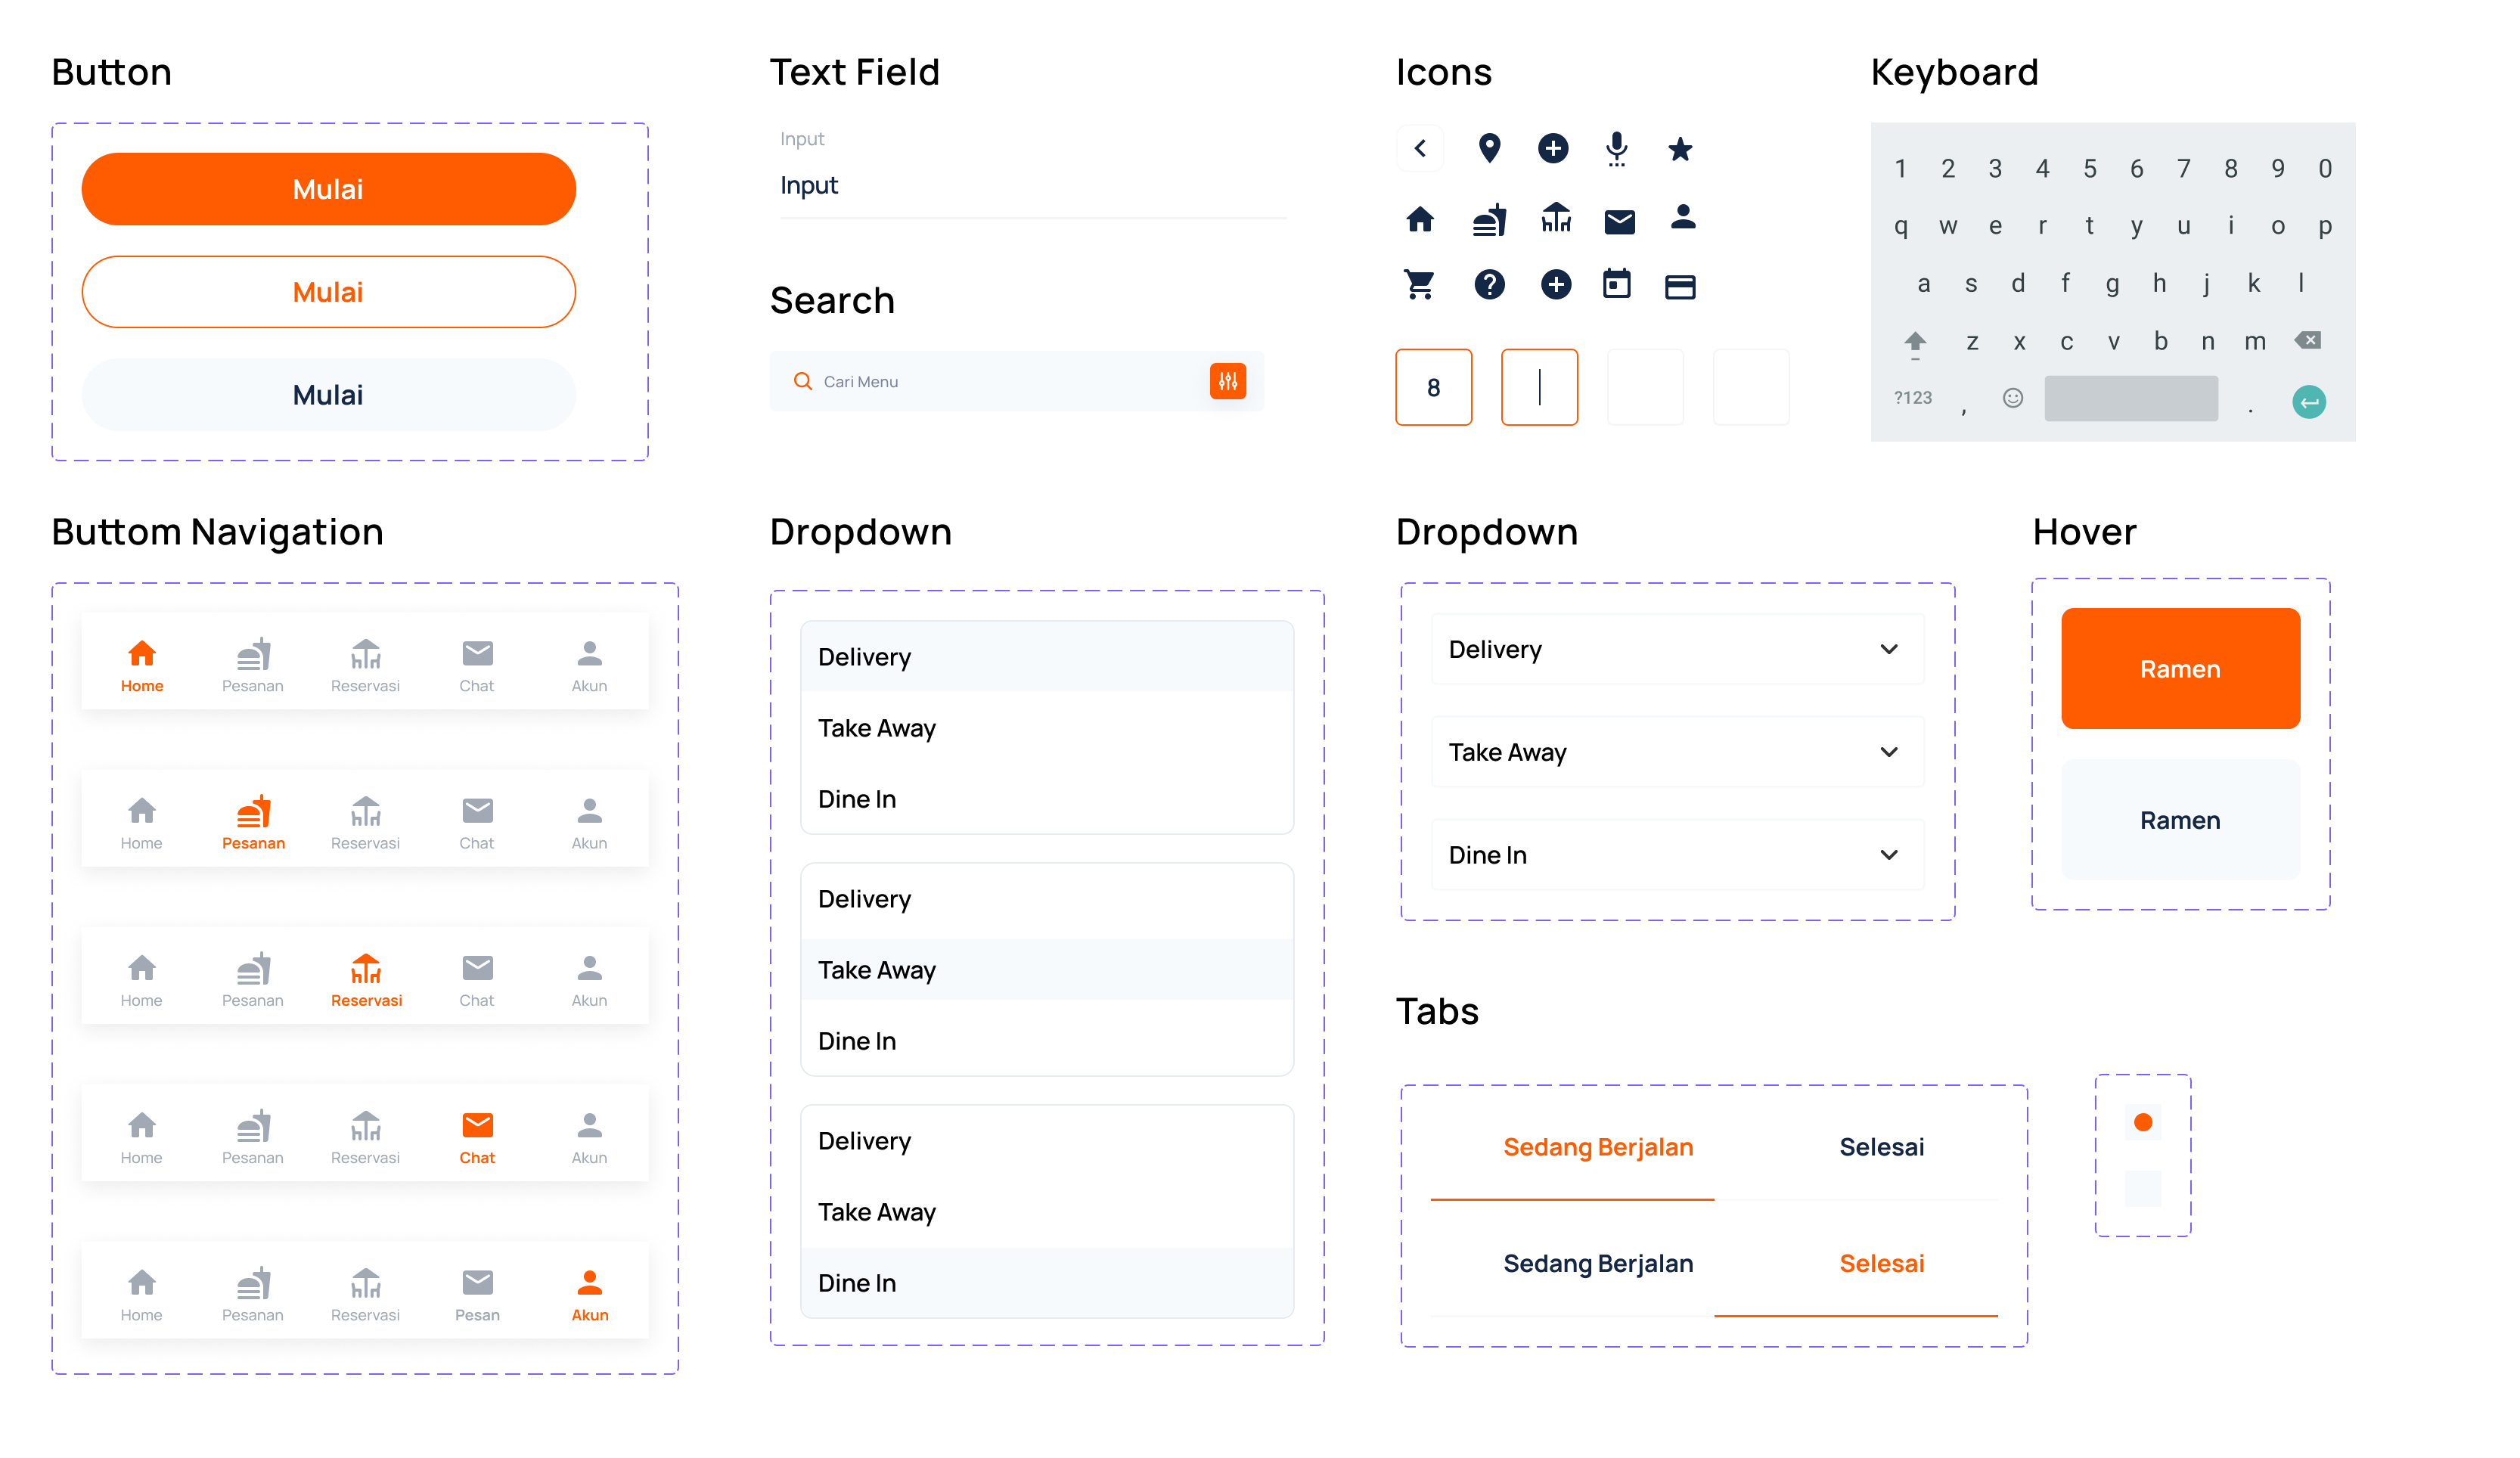The image size is (2520, 1458).
Task: Tap the emoji smiley key
Action: [2013, 398]
